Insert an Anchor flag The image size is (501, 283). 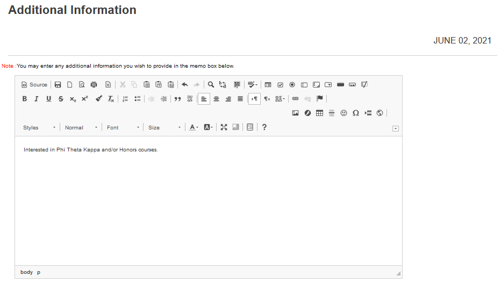point(319,99)
